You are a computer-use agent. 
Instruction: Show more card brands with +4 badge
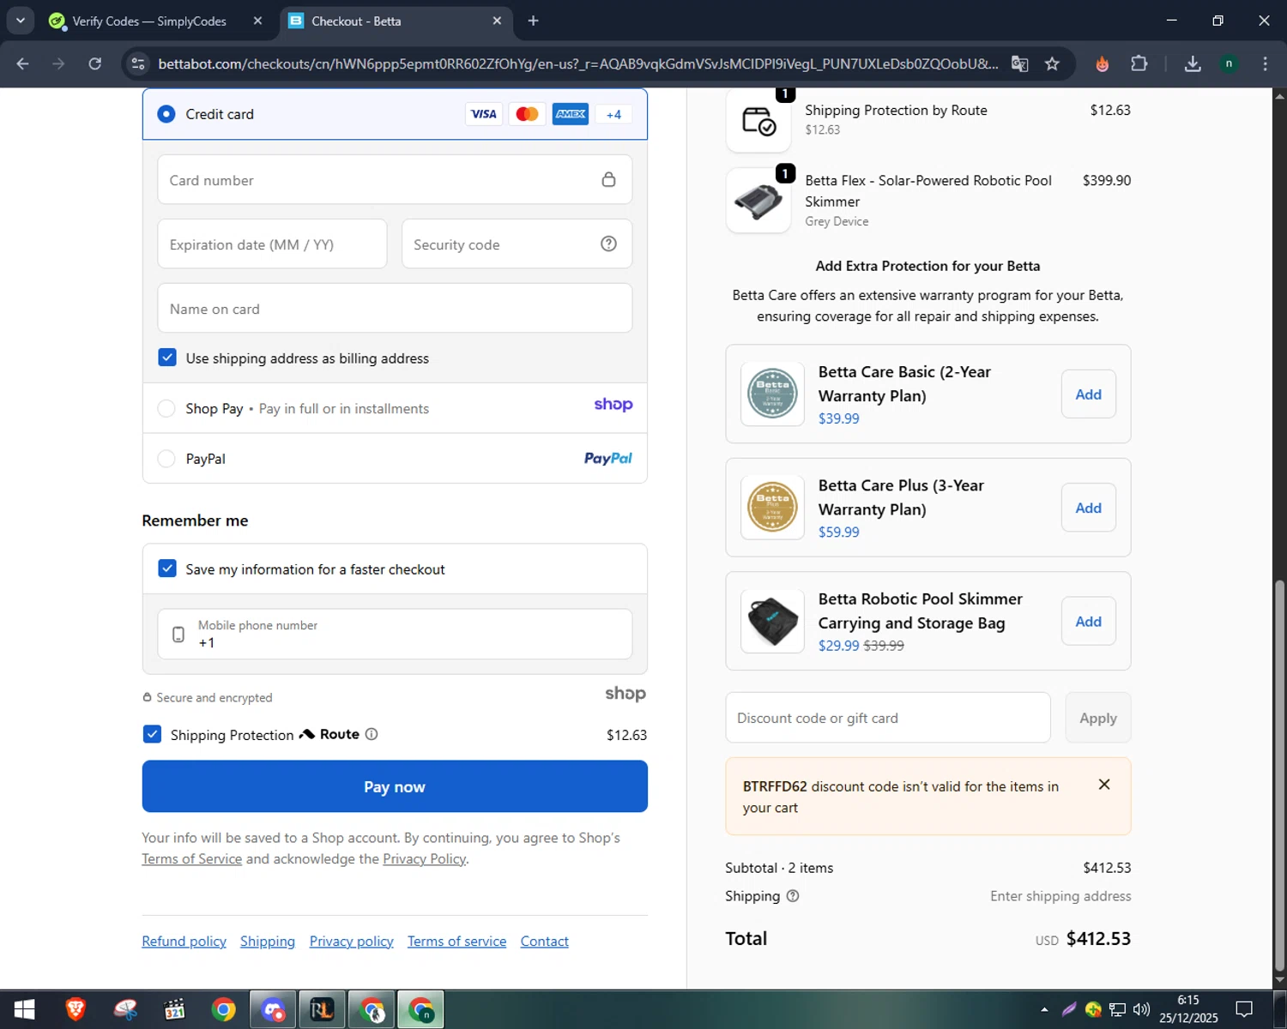point(613,114)
